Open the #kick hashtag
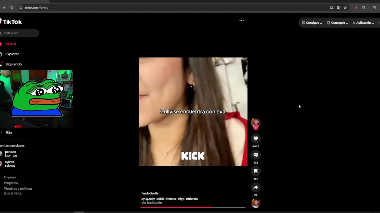 [160, 199]
